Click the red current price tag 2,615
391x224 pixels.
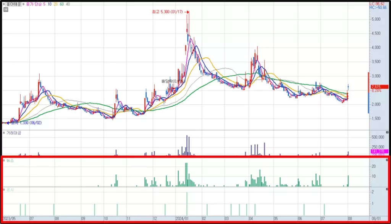coord(379,87)
